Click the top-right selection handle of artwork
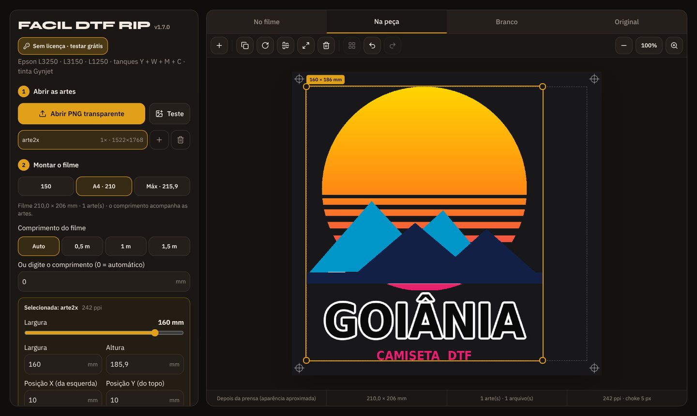 [543, 87]
